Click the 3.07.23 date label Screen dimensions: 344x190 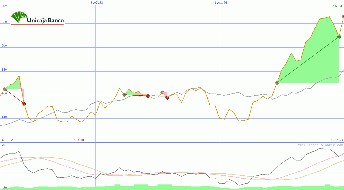[x=97, y=2]
